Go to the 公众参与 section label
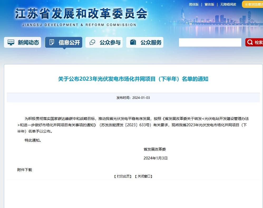Image resolution: width=263 pixels, height=208 pixels. pyautogui.click(x=110, y=42)
